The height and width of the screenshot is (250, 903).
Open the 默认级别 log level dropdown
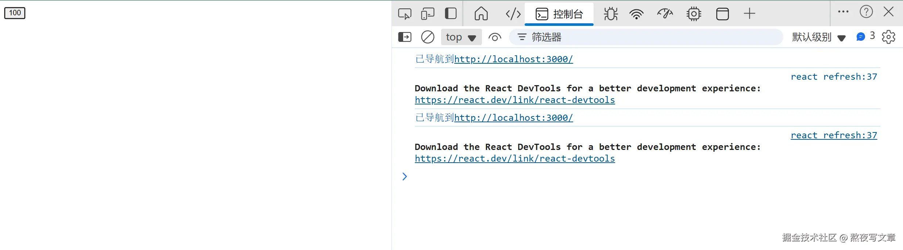pyautogui.click(x=819, y=37)
